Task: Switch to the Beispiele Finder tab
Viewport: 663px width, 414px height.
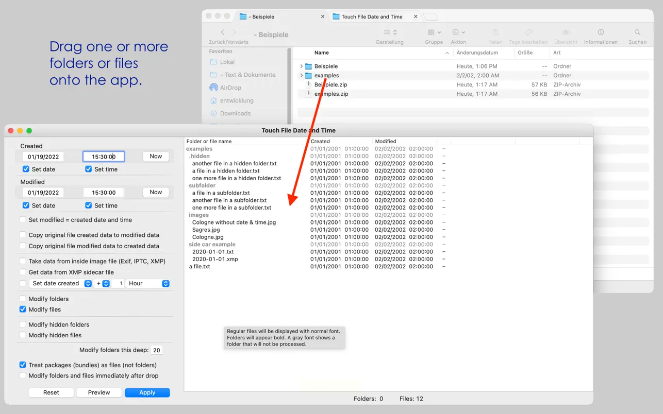Action: (x=263, y=16)
